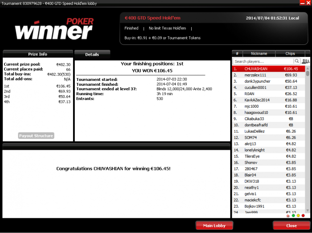Click the Winner Poker logo
The width and height of the screenshot is (312, 233).
pyautogui.click(x=54, y=28)
